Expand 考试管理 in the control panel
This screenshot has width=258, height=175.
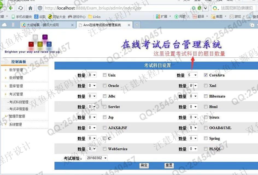16,94
